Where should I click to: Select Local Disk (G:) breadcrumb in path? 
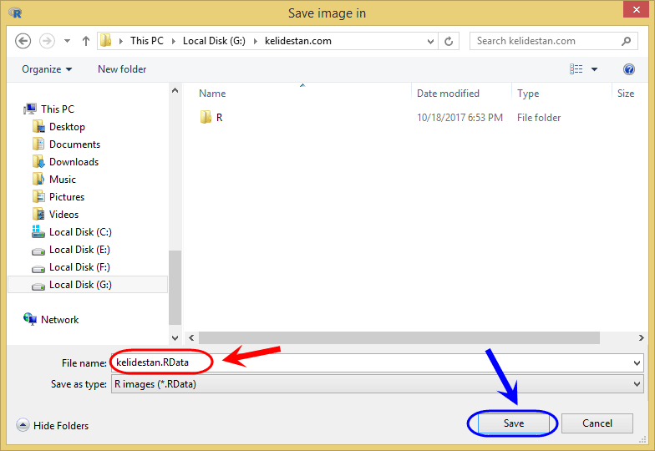pos(214,41)
